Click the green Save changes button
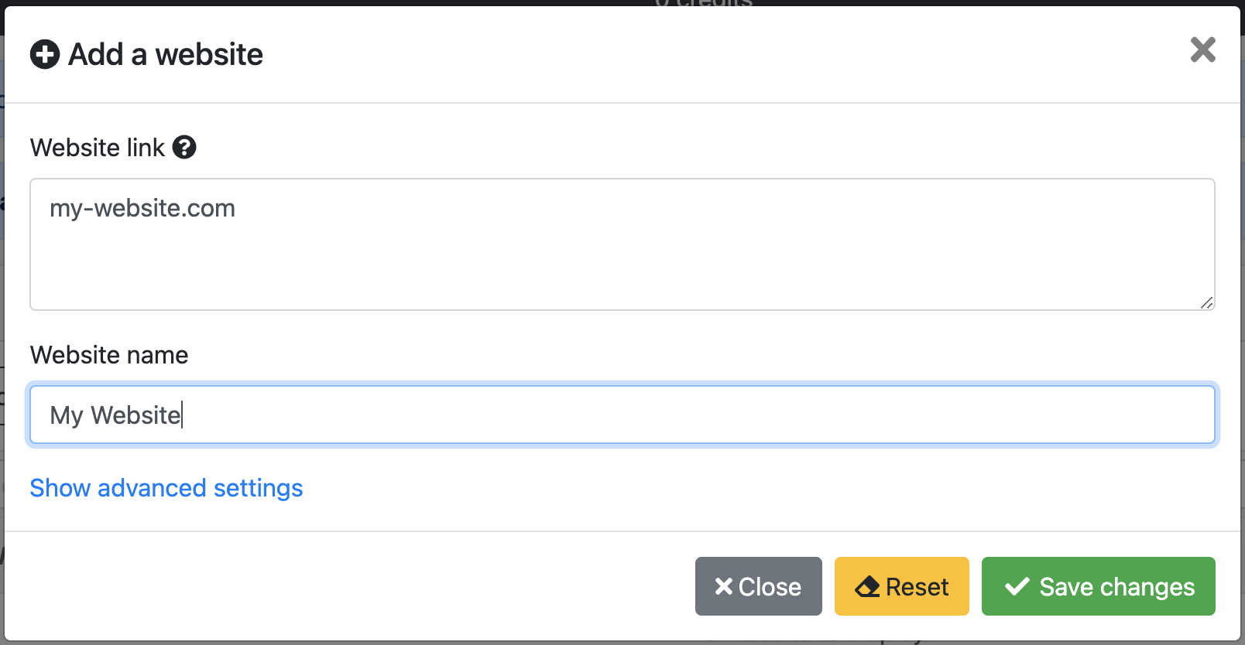 point(1099,586)
